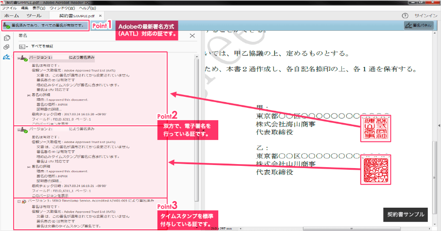Collapse the バージョン 2 signature node

click(19, 130)
